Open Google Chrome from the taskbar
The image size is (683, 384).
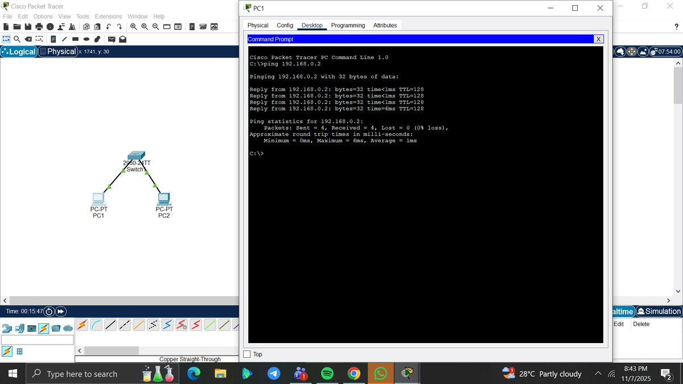(354, 374)
